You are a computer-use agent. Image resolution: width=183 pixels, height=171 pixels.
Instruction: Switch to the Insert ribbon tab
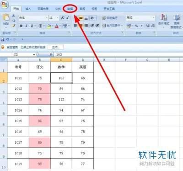tap(28, 9)
